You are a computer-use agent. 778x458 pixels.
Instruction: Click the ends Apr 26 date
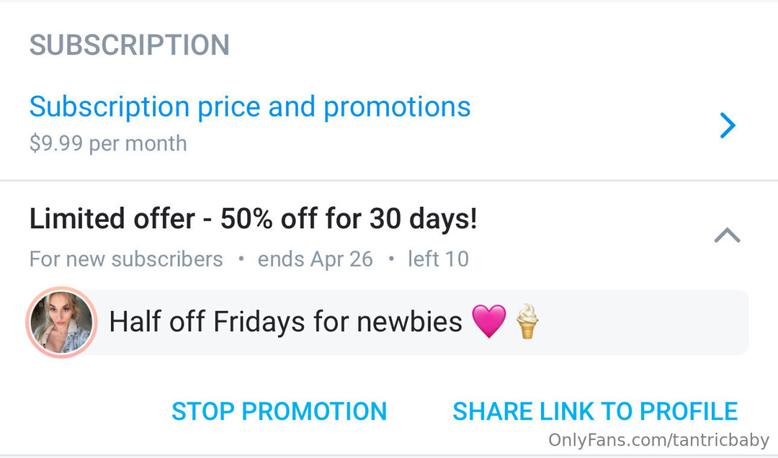[315, 259]
